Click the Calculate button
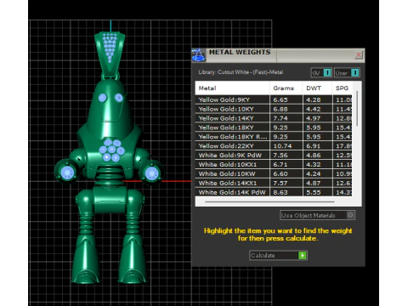 (278, 255)
